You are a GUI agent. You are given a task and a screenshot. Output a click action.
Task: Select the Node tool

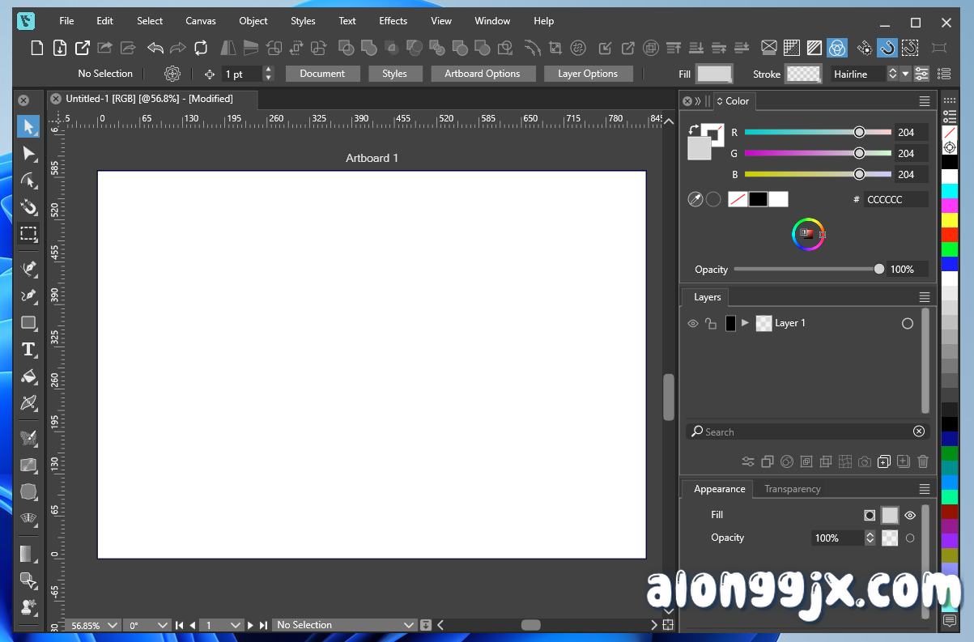point(28,153)
